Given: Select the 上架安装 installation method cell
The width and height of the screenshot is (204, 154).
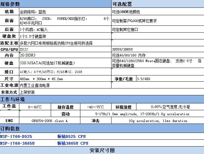Looking at the screenshot, I should [x=27, y=92].
